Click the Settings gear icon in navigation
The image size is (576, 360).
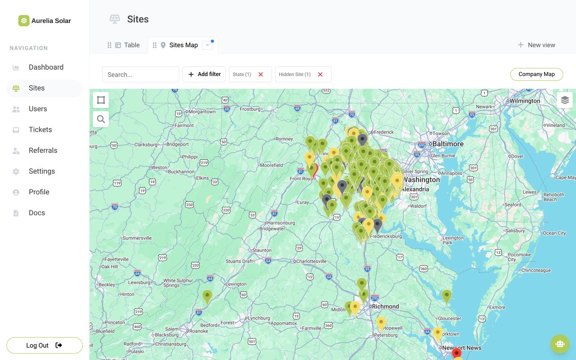click(16, 171)
